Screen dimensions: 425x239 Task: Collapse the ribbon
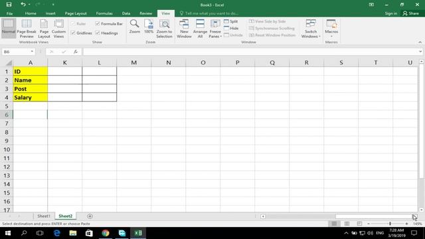click(x=420, y=42)
